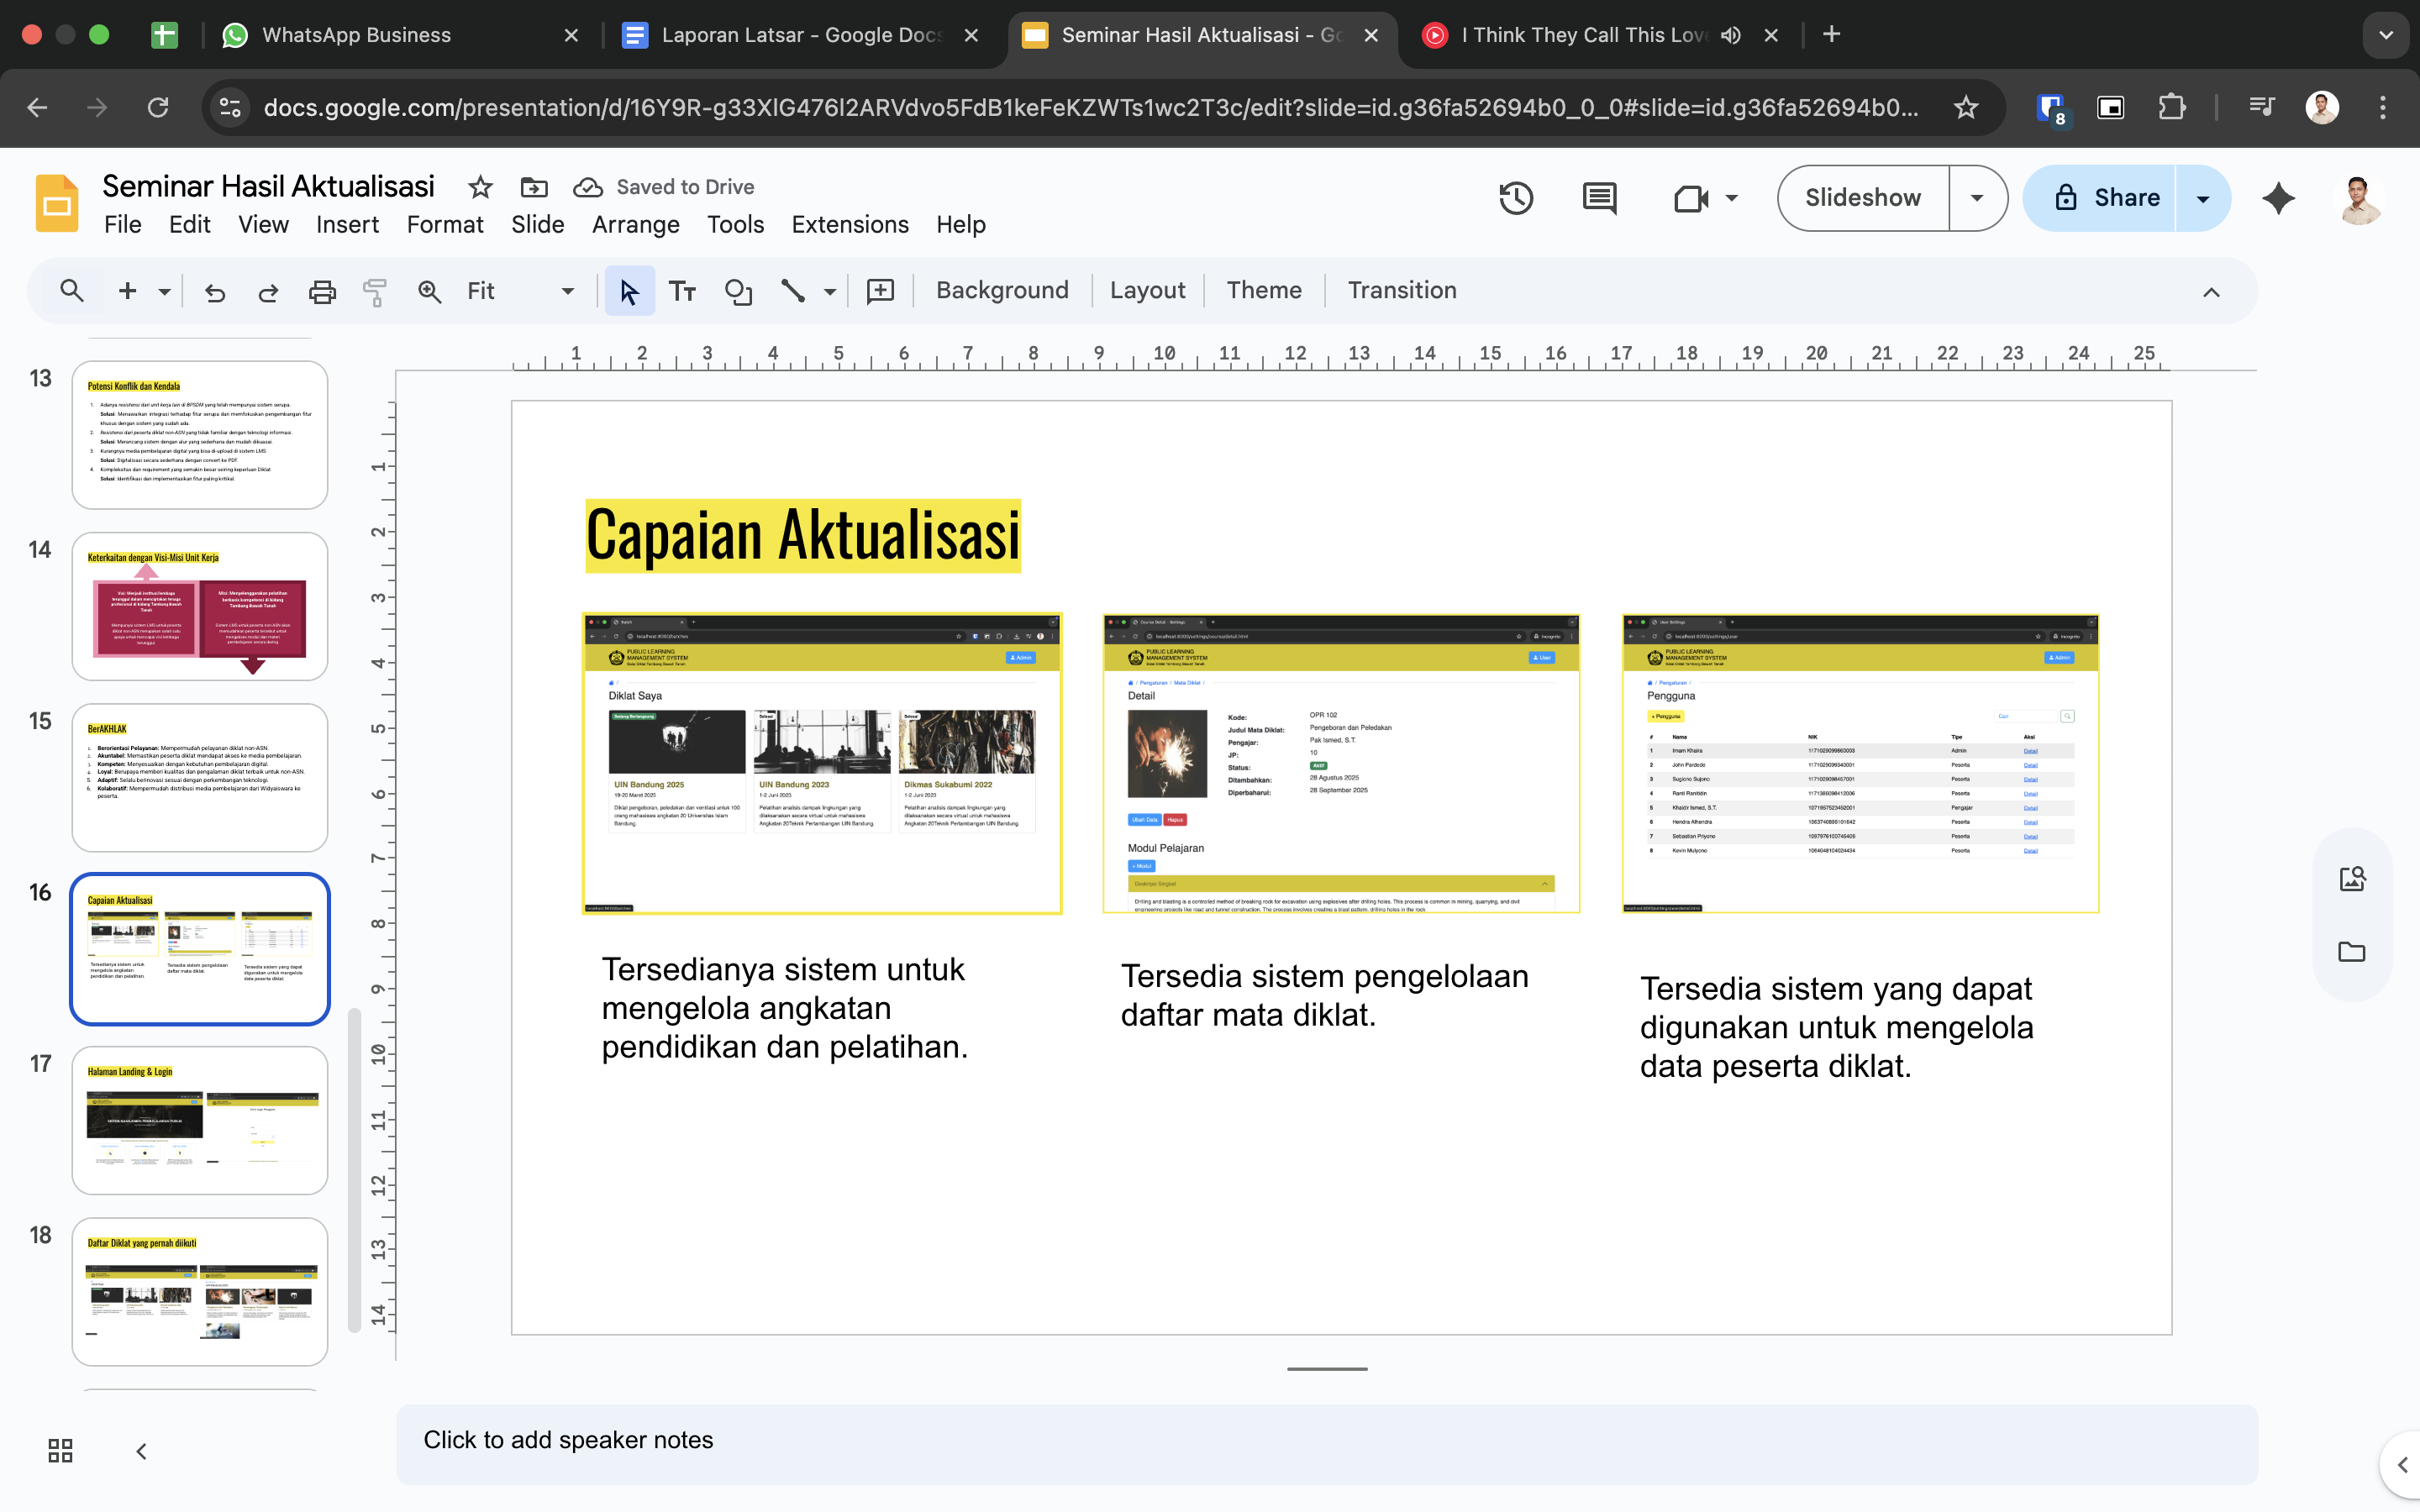Select the Shape tool
This screenshot has height=1512, width=2420.
(738, 291)
